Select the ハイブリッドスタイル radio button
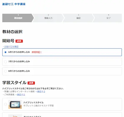 6,104
